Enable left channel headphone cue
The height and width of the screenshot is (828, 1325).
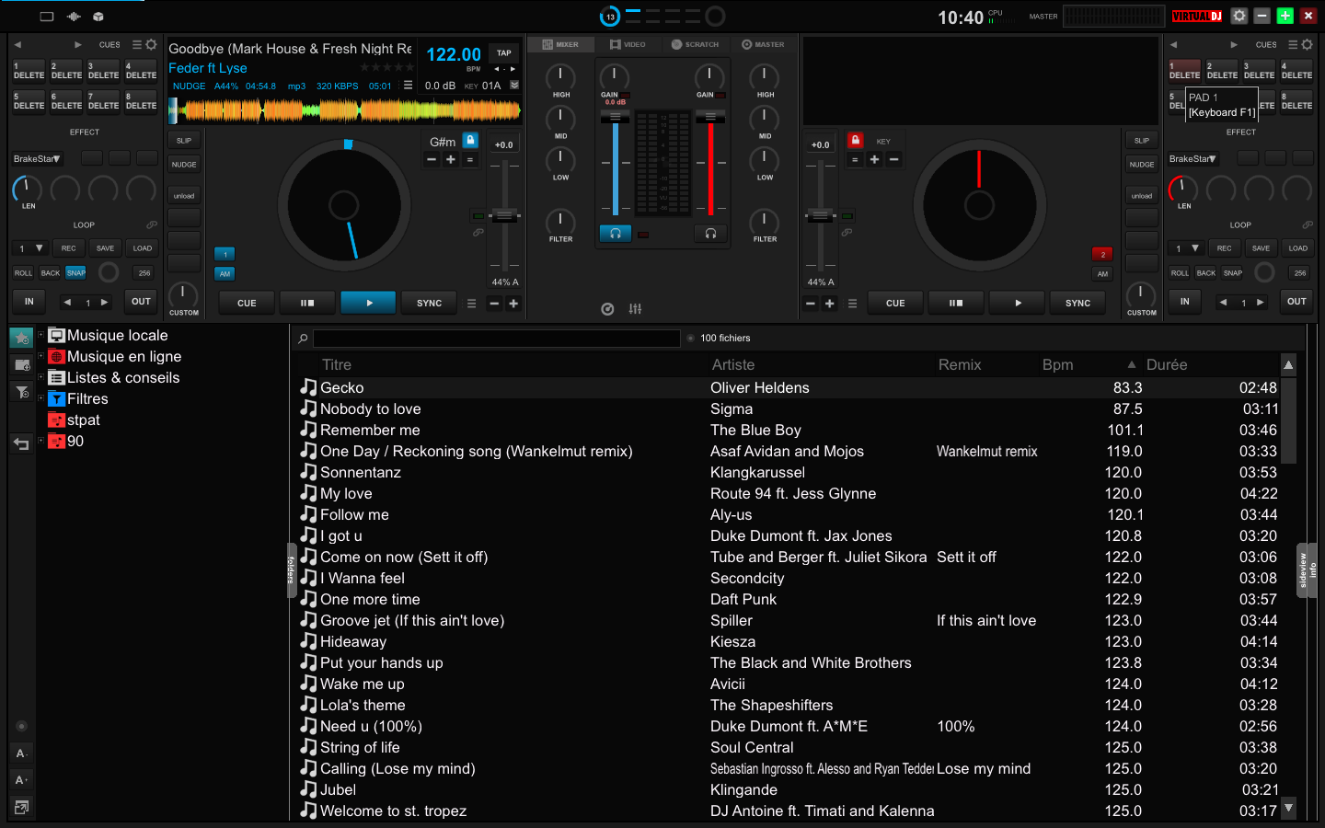(616, 234)
